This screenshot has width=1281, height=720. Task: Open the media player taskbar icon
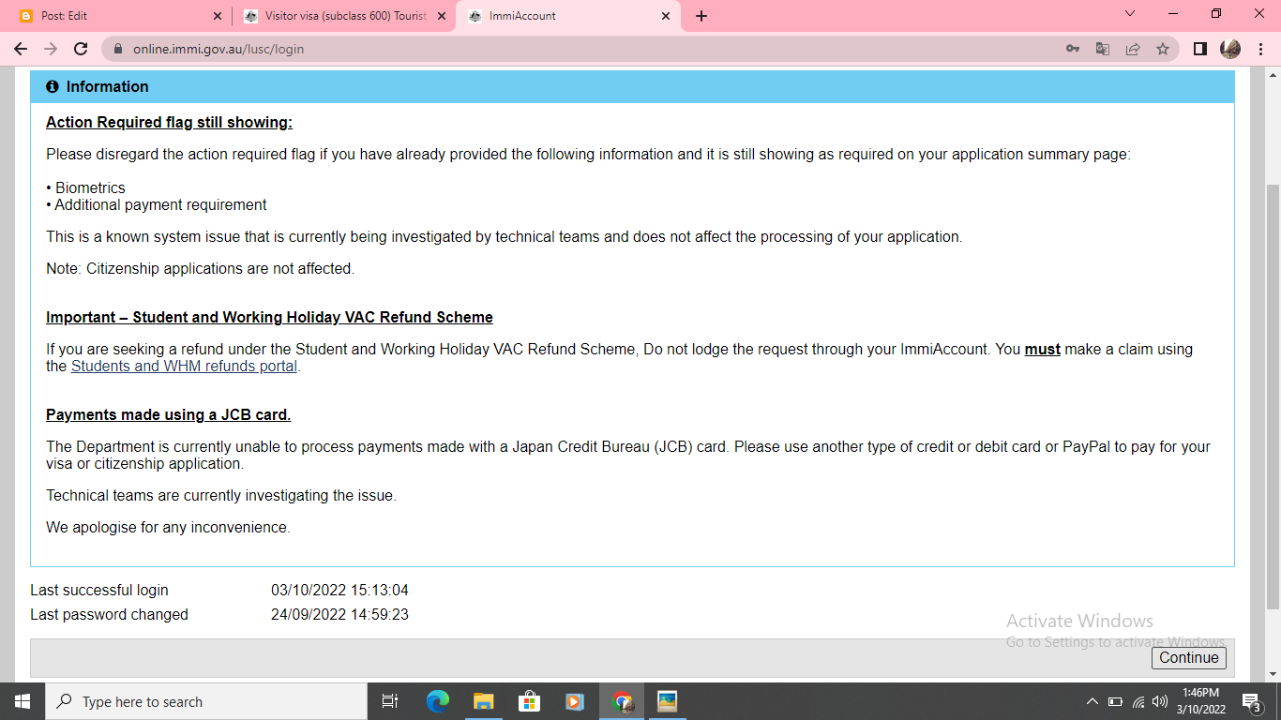575,701
